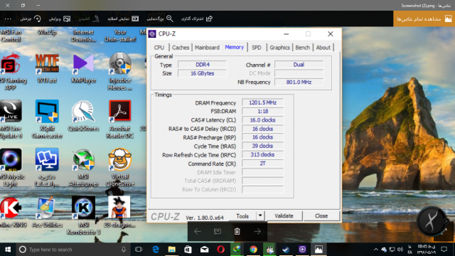Open the Your Uninstaller desktop shortcut
Image resolution: width=455 pixels, height=256 pixels.
point(120,36)
